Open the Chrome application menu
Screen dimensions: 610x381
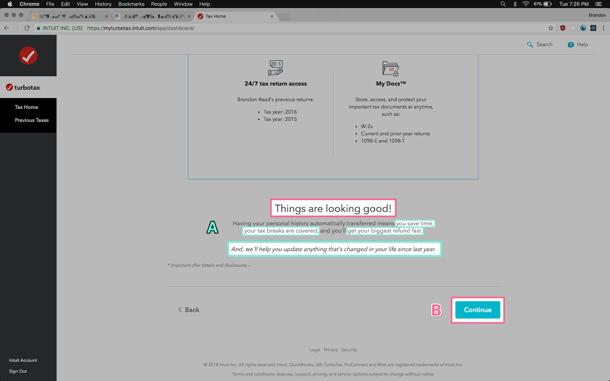pyautogui.click(x=29, y=4)
